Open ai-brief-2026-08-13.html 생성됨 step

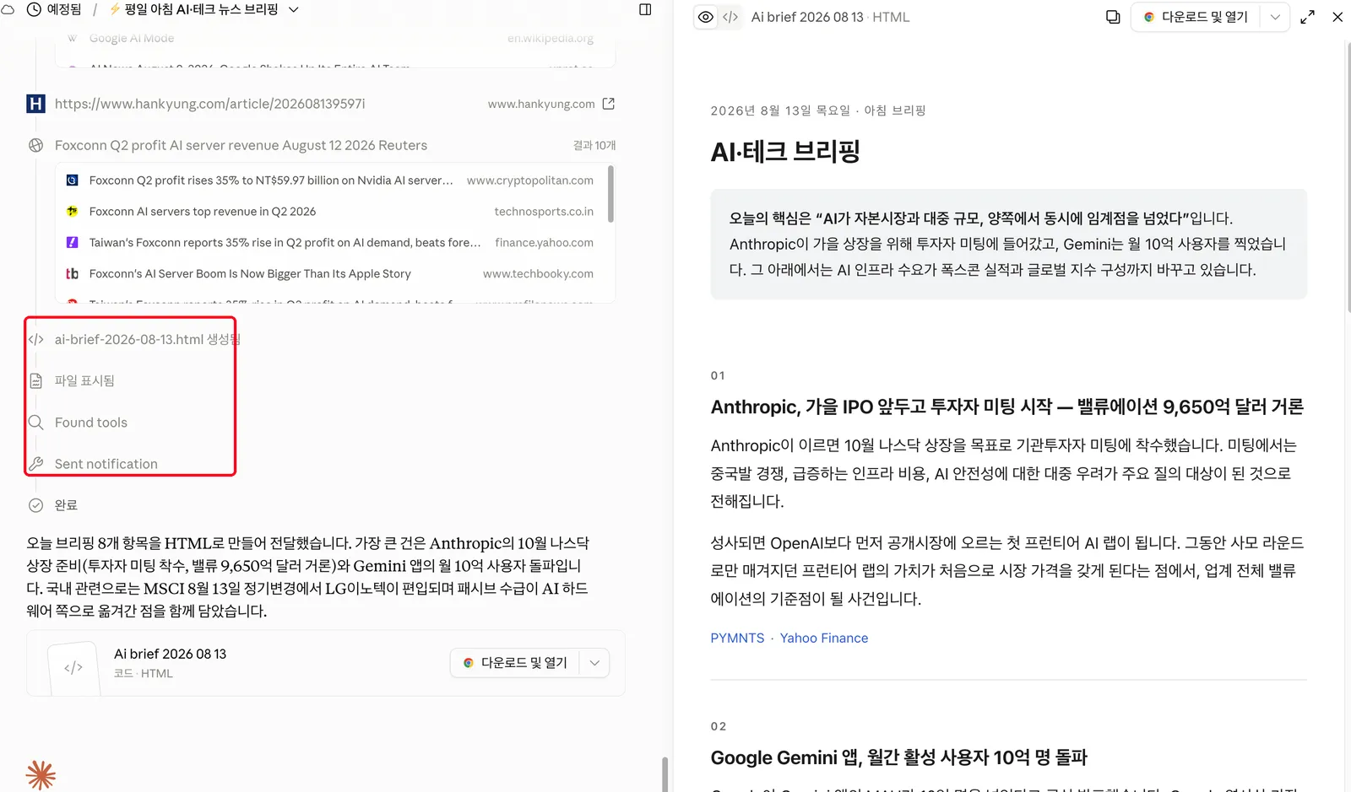tap(148, 340)
